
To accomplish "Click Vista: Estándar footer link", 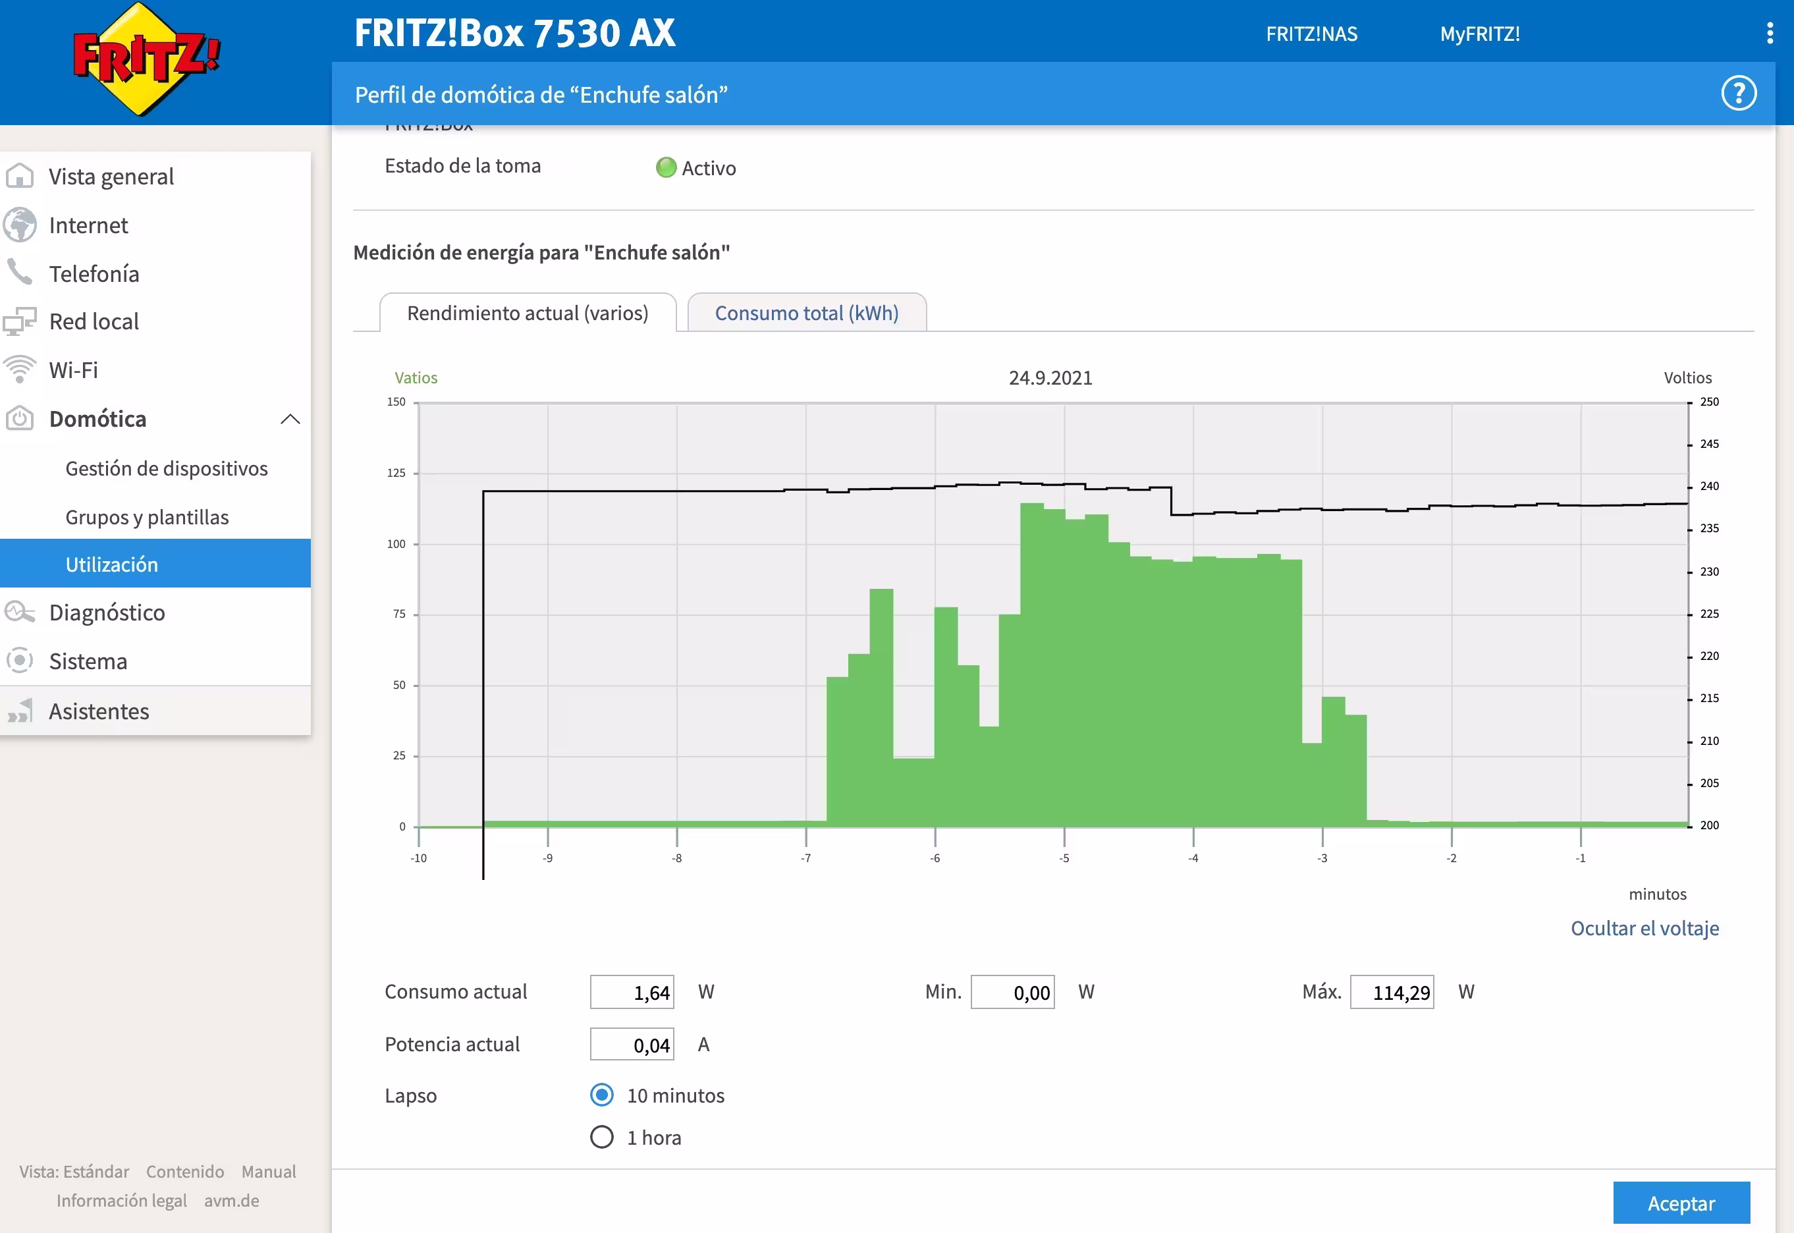I will tap(74, 1171).
